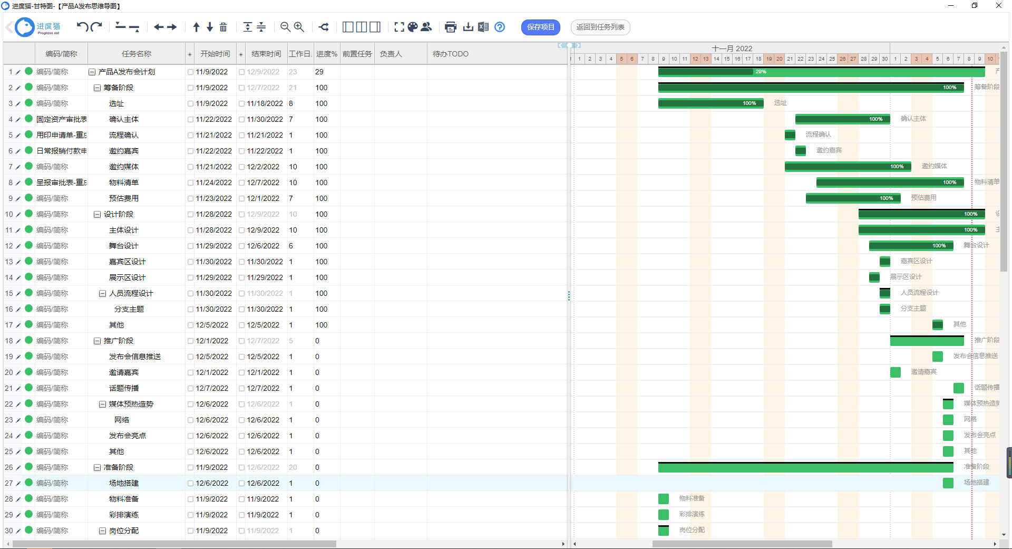Collapse the 筹备阶段 task group

point(98,88)
